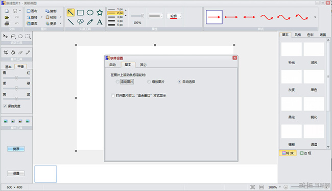Switch to 启动 tab in settings dialog

[112, 65]
